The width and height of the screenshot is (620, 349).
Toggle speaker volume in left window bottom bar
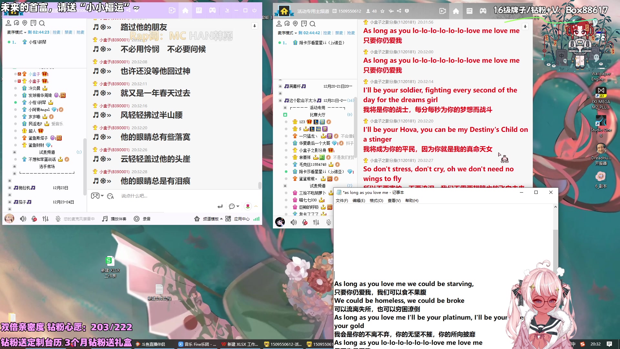(23, 219)
